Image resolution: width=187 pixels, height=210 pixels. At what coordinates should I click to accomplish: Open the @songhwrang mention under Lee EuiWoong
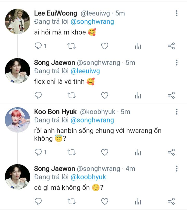click(92, 22)
